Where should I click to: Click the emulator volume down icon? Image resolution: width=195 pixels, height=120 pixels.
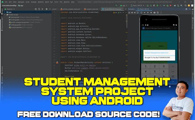click(135, 13)
